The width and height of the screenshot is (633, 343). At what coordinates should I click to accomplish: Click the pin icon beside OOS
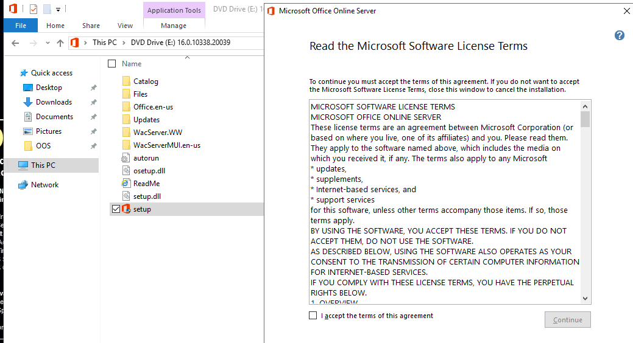[94, 146]
